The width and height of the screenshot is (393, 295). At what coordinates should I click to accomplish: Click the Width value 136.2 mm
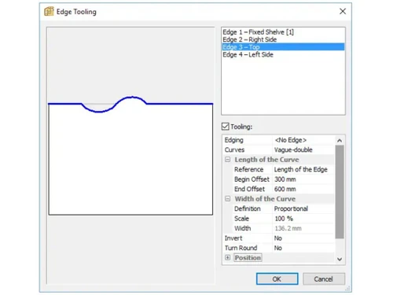(x=303, y=228)
